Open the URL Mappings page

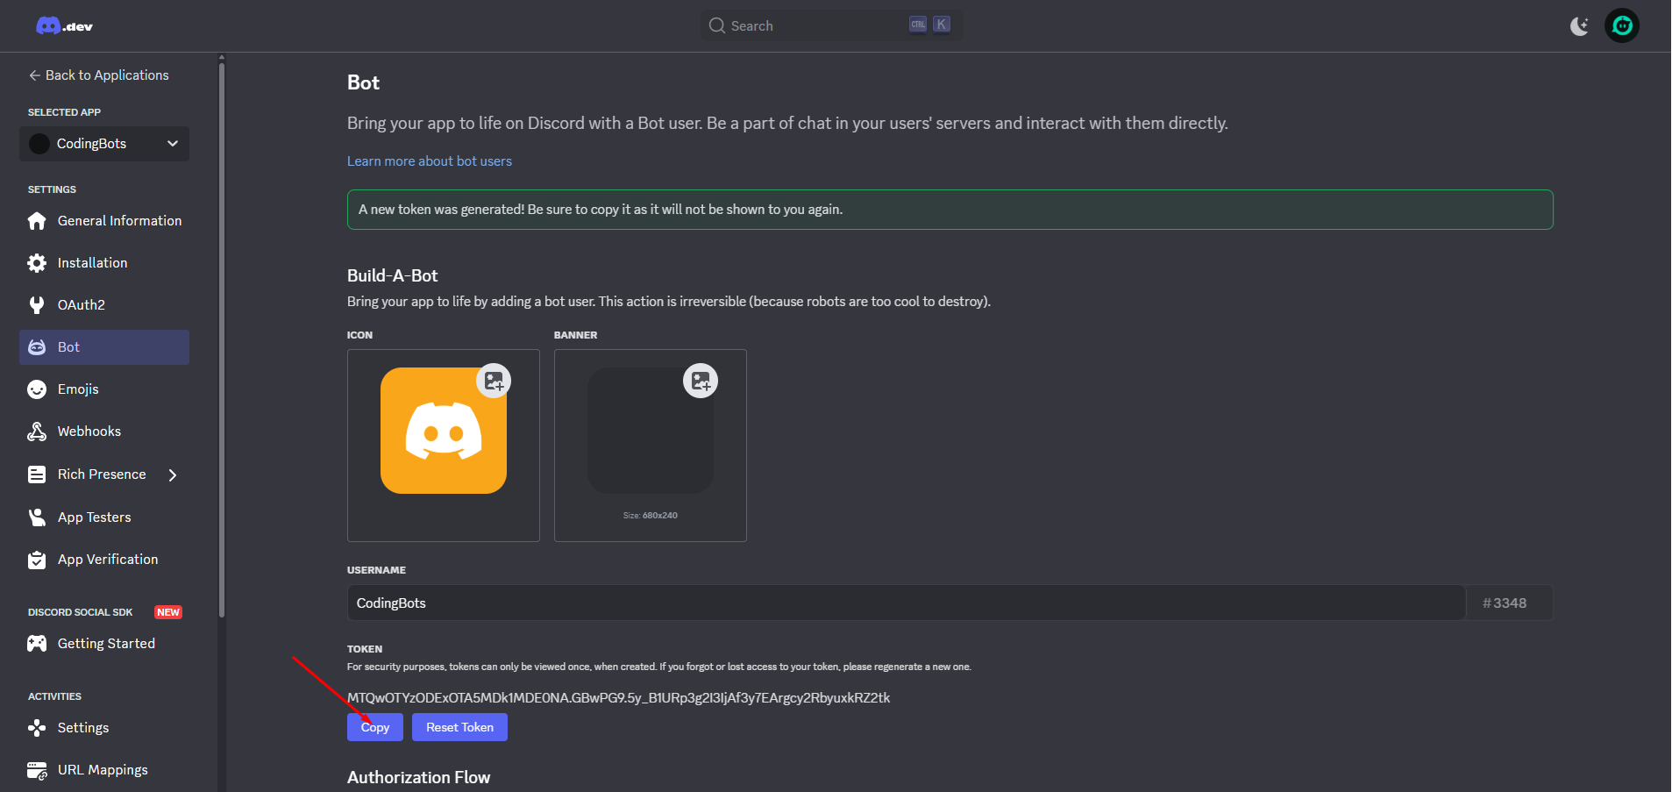104,770
